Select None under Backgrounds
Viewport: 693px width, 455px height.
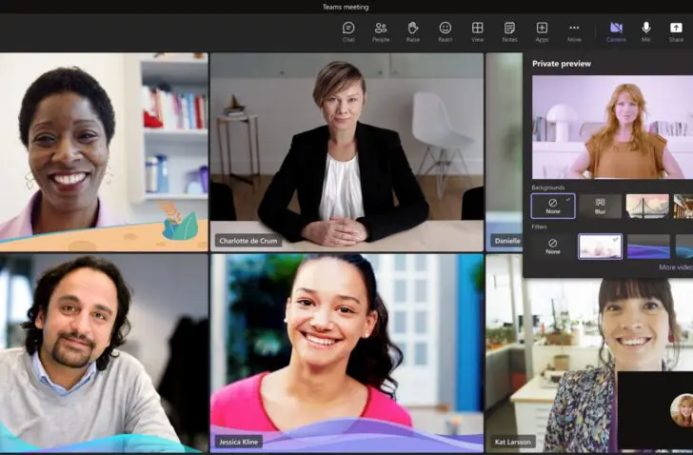(553, 206)
